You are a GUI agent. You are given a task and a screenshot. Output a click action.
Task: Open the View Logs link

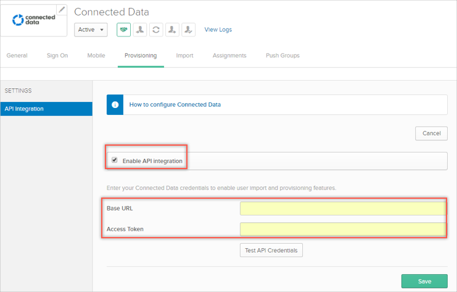click(x=218, y=30)
